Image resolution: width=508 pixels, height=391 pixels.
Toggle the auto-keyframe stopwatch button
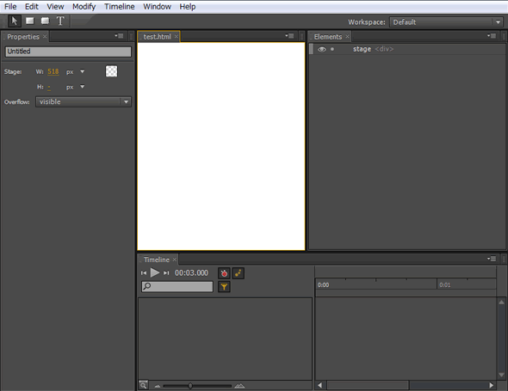coord(224,273)
